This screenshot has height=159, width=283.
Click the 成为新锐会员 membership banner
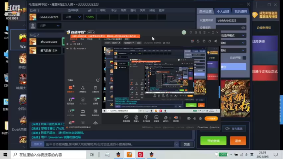coord(265,15)
